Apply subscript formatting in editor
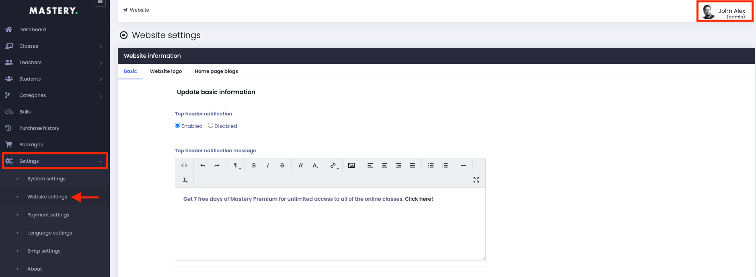 [315, 166]
